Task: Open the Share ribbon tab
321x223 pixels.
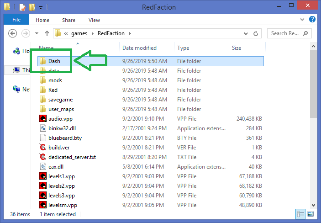Action: click(x=69, y=20)
